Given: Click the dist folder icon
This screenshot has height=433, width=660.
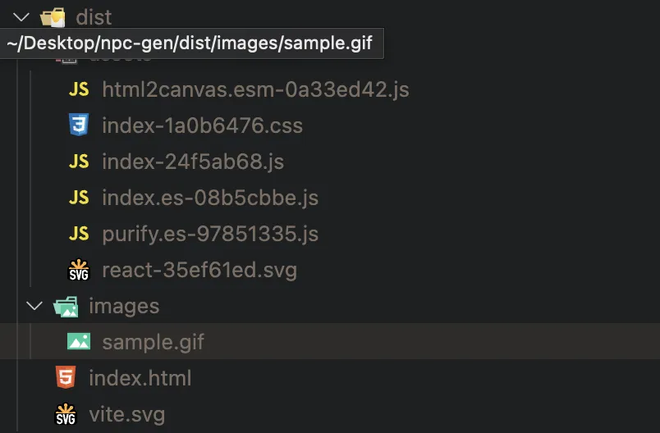Looking at the screenshot, I should click(53, 17).
